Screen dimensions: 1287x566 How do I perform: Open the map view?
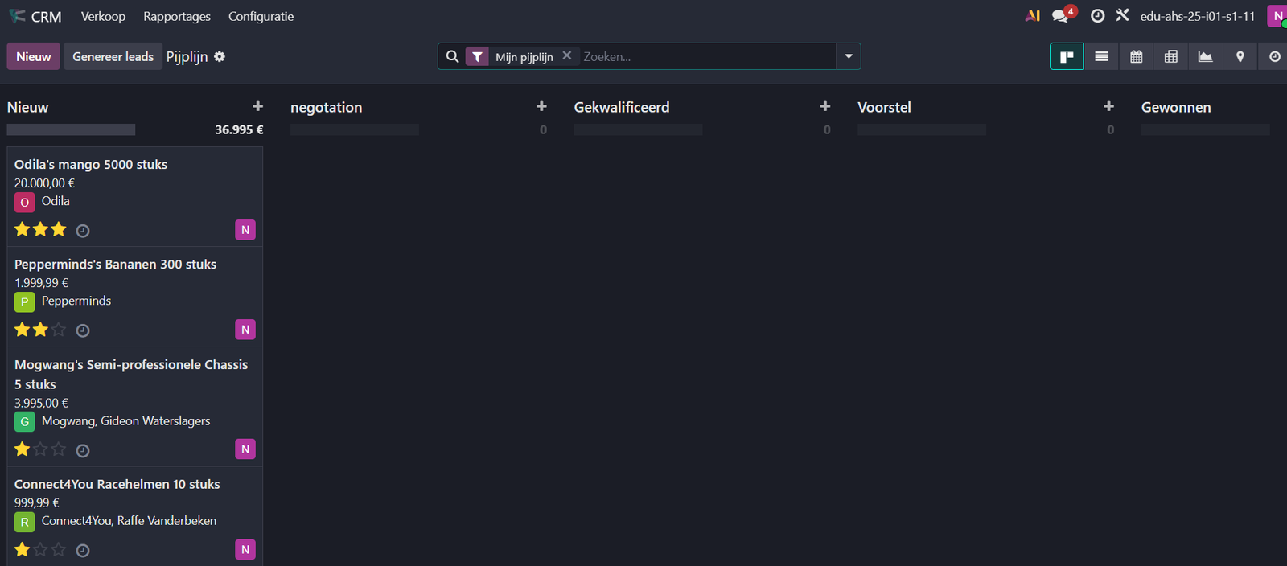click(1240, 56)
